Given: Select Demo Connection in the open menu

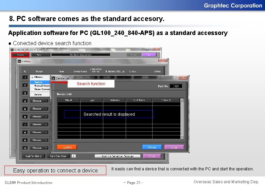Looking at the screenshot, I should click(x=40, y=89).
